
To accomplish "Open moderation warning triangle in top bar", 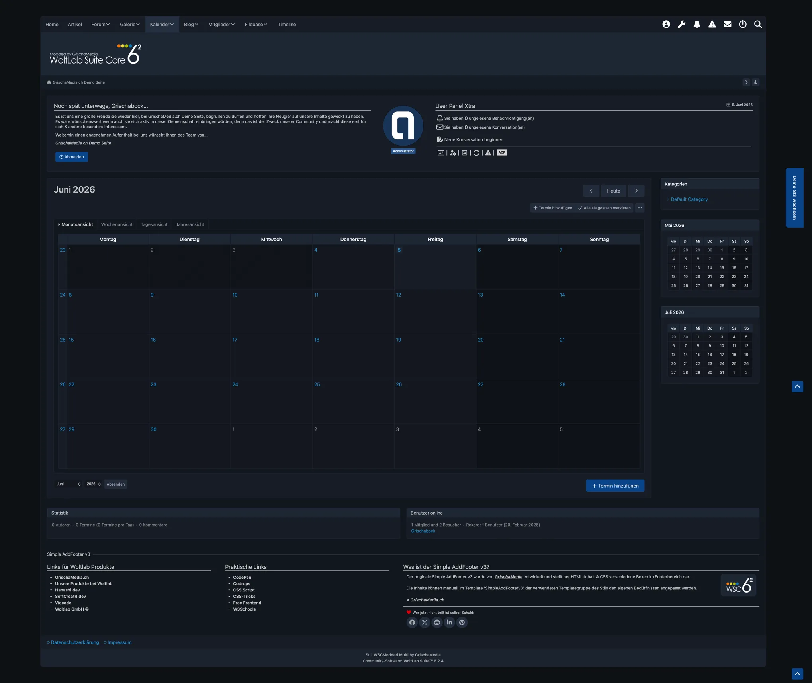I will (x=712, y=25).
